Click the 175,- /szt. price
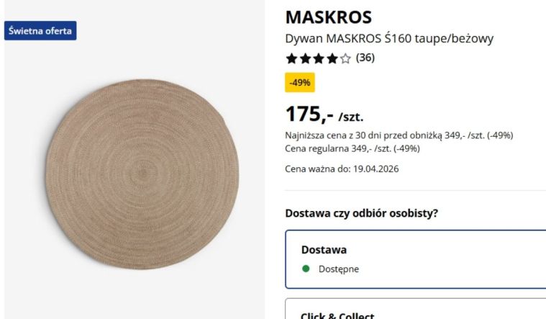Image resolution: width=546 pixels, height=319 pixels. [324, 114]
